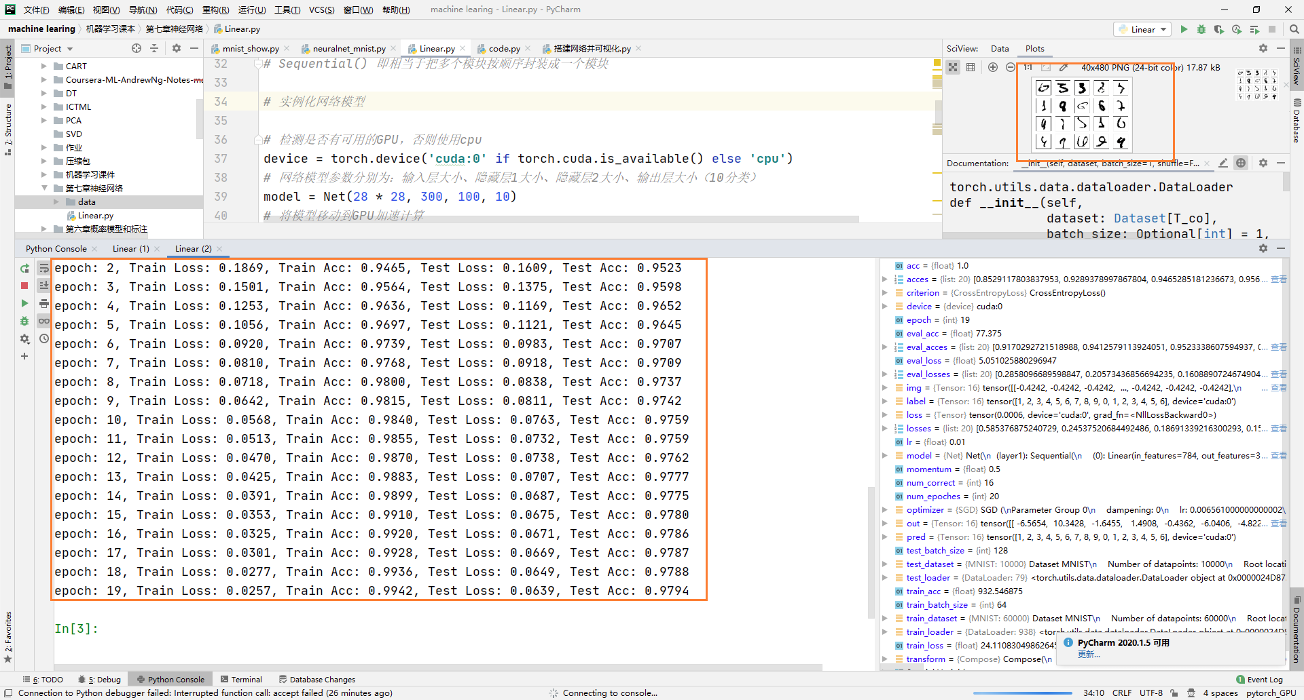Click the 更新... update link
Screen dimensions: 1304x700
pos(1089,655)
